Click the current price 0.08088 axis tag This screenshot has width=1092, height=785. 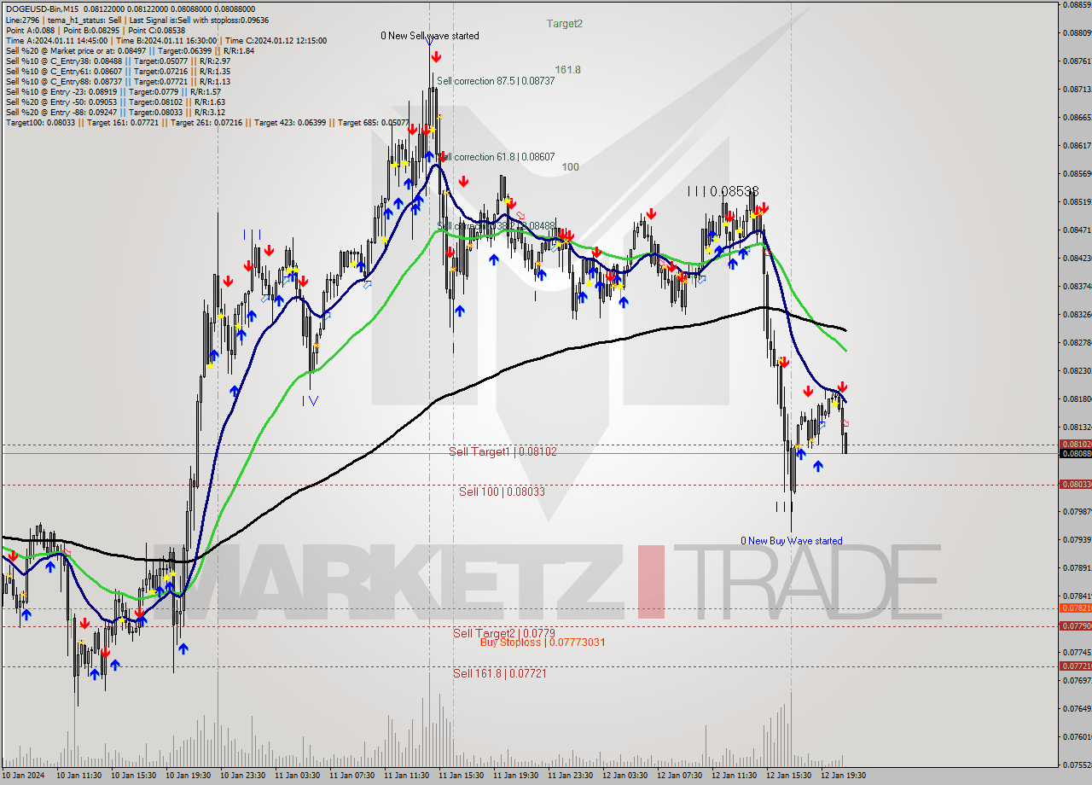[1075, 454]
